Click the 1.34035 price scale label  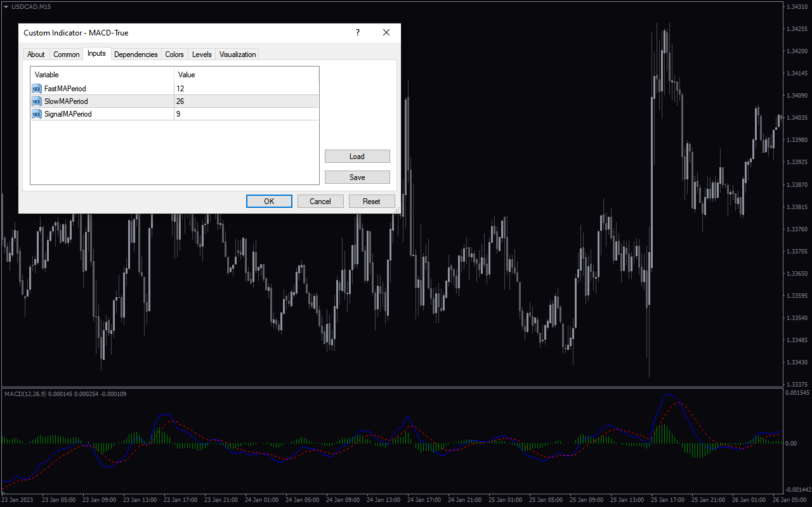[797, 118]
